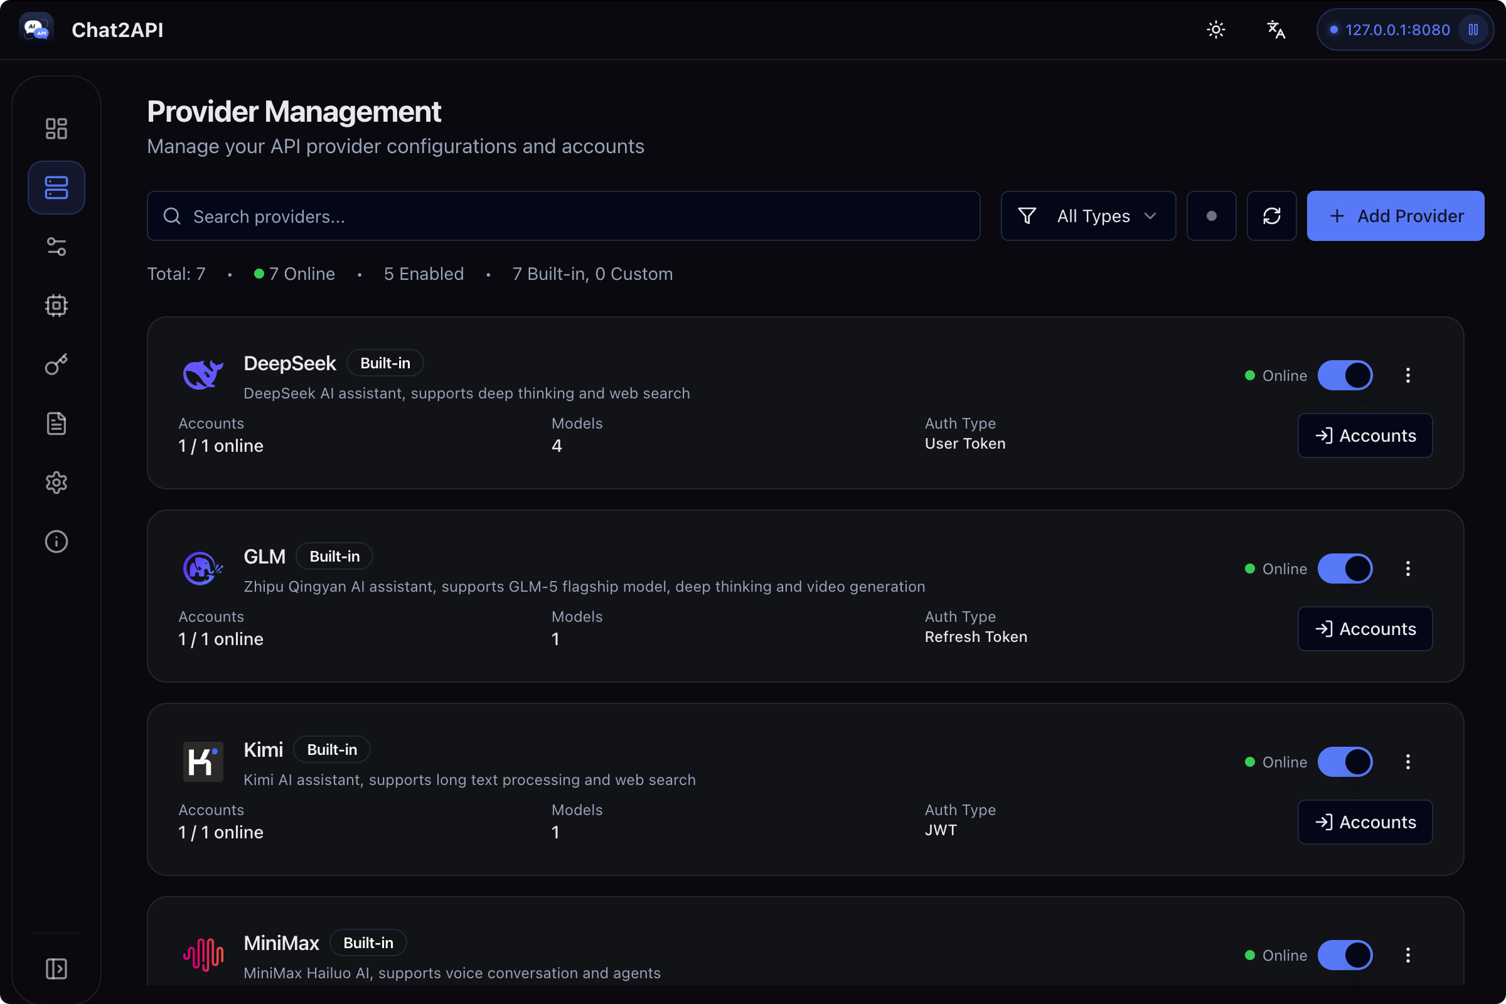Open the settings gear sidebar item

tap(56, 482)
